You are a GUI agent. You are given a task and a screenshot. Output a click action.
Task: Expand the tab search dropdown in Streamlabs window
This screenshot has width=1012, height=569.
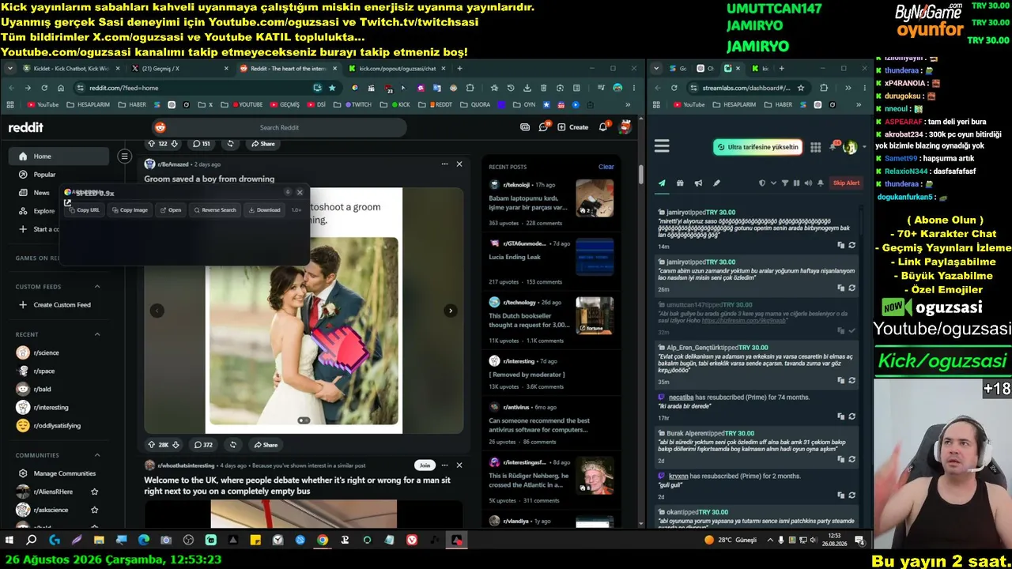click(657, 69)
